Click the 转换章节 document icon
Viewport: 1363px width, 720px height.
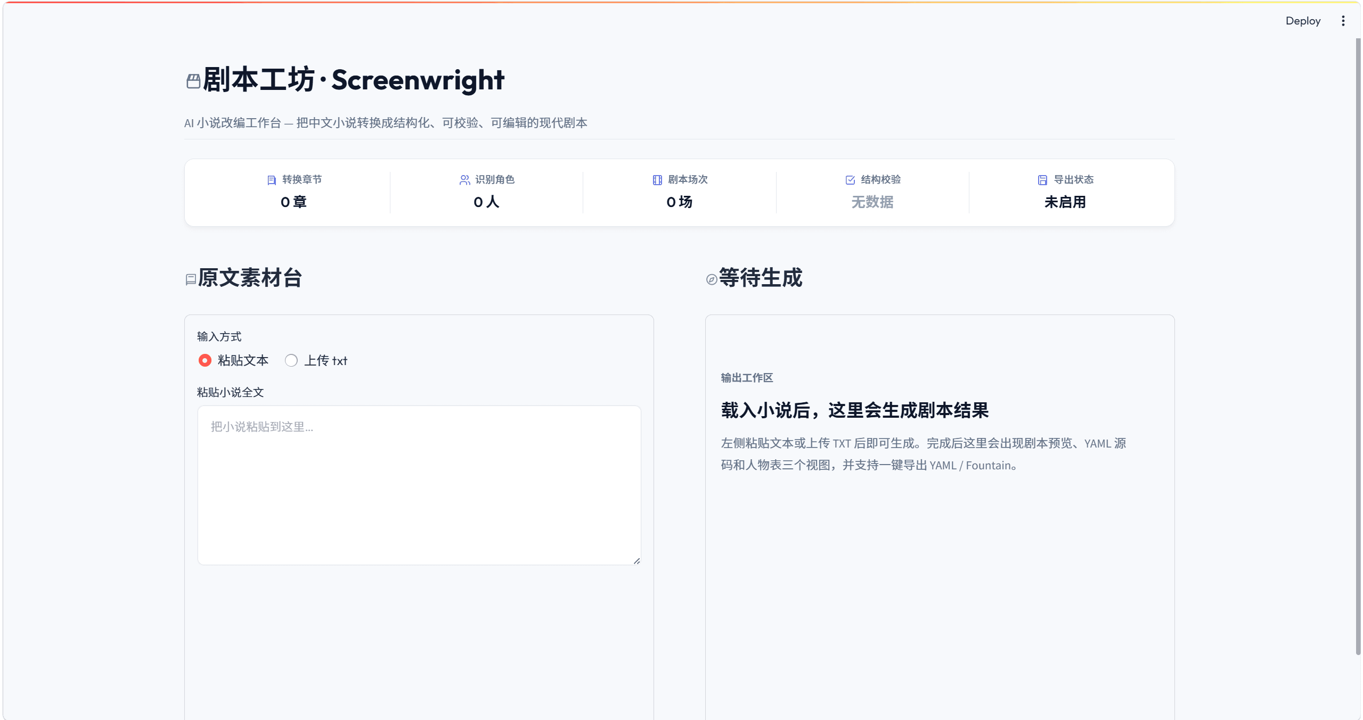point(272,180)
